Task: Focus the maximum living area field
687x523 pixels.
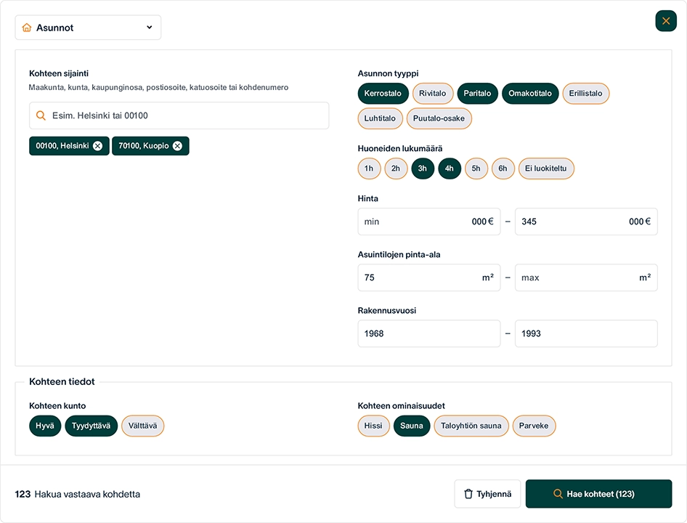Action: [574, 277]
